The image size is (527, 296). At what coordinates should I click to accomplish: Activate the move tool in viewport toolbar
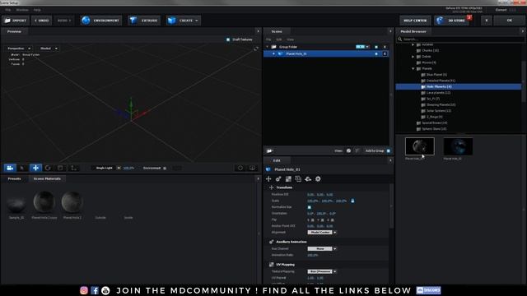coord(35,168)
